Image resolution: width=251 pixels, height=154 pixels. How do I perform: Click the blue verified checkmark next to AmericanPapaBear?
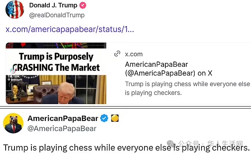104,118
